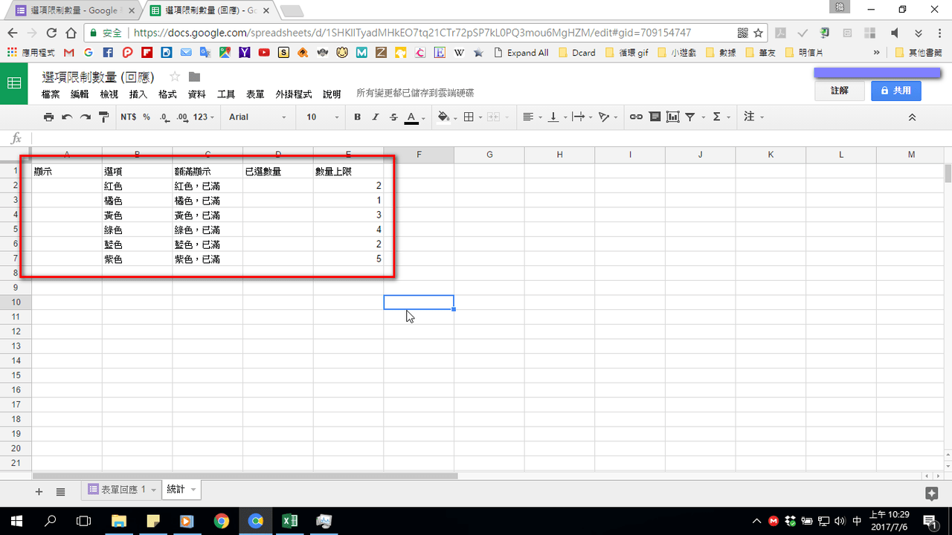Click the 註解 comments button
The height and width of the screenshot is (535, 952).
tap(839, 91)
